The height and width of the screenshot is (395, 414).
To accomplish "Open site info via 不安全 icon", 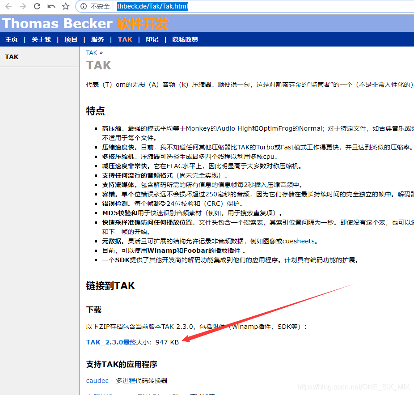I will (84, 6).
